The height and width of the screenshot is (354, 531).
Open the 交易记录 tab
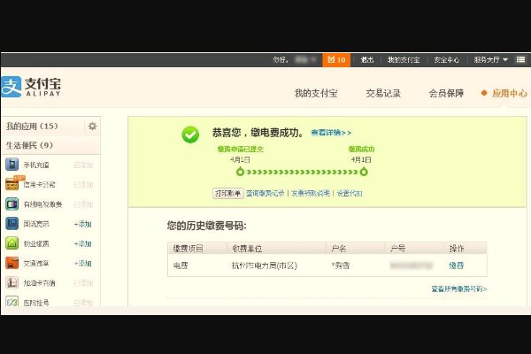[x=383, y=93]
